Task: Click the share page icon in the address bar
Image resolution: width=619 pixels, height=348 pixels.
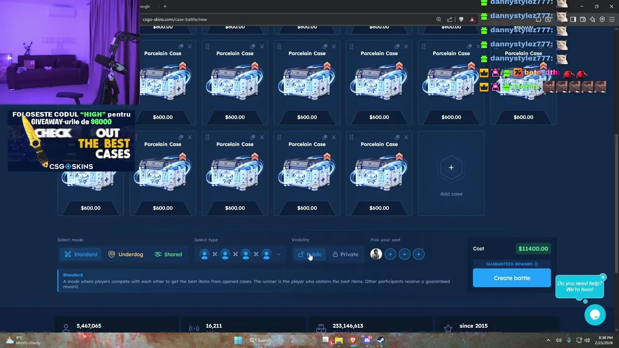Action: click(450, 19)
